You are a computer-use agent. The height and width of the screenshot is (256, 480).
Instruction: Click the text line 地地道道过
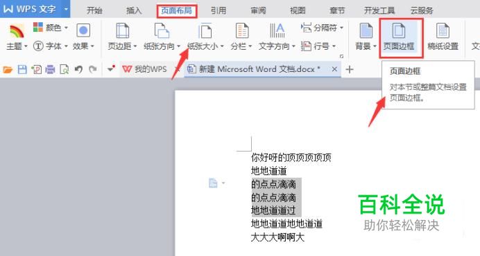pyautogui.click(x=273, y=210)
